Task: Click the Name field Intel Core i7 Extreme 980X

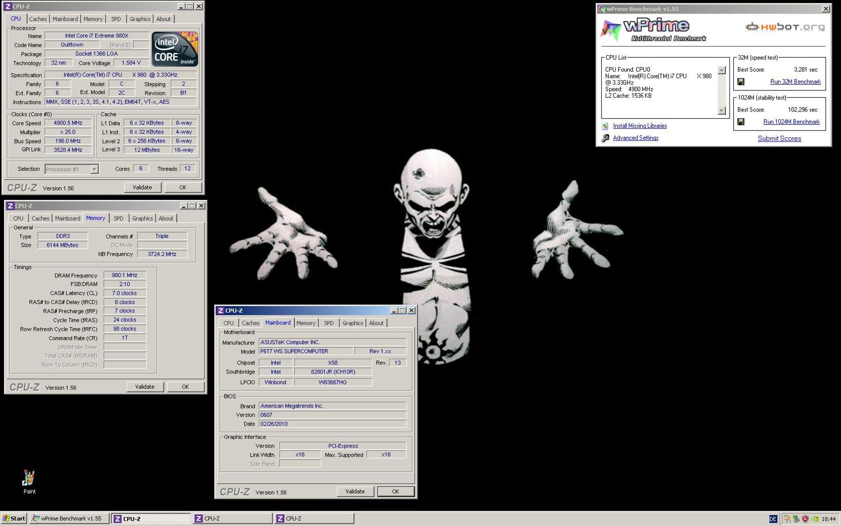Action: (97, 36)
